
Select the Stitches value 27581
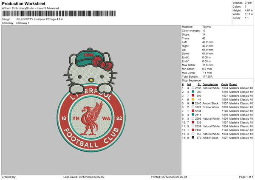(x=249, y=3)
